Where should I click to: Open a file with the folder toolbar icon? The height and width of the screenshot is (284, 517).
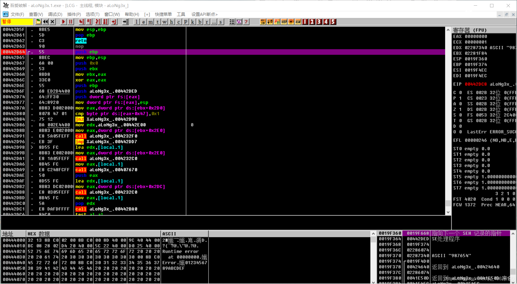[38, 22]
